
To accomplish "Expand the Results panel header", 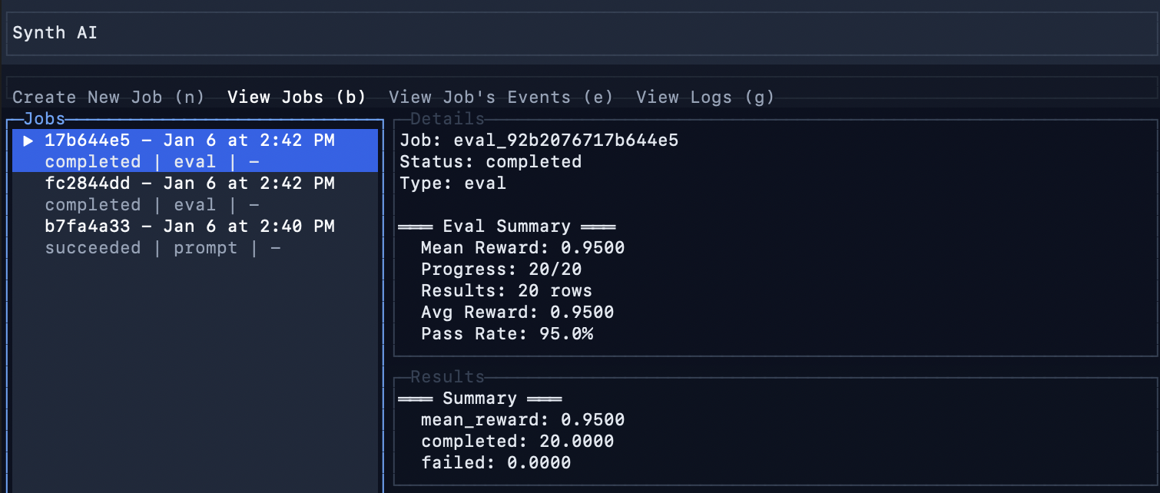I will pos(430,376).
